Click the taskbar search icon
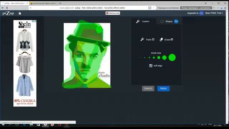The image size is (229, 129). point(10,125)
